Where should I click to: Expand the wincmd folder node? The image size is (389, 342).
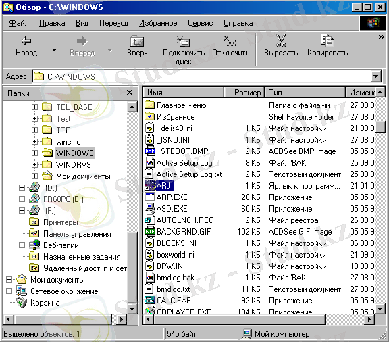[34, 141]
